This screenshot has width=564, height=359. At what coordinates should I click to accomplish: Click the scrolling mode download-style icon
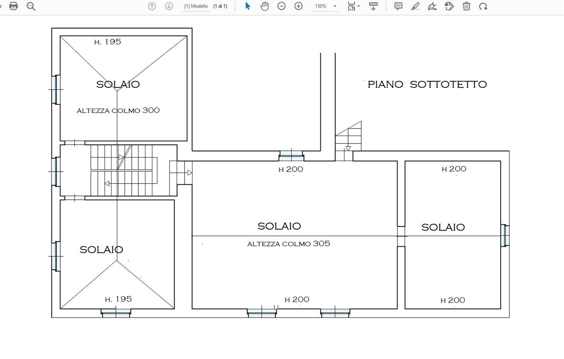tap(373, 6)
